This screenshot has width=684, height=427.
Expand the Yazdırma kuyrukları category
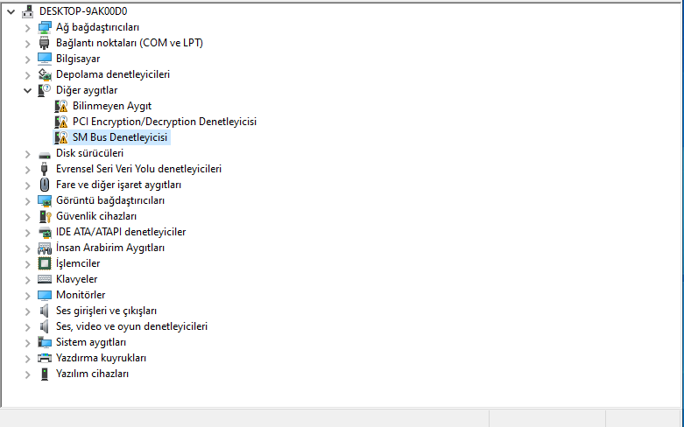(x=27, y=359)
